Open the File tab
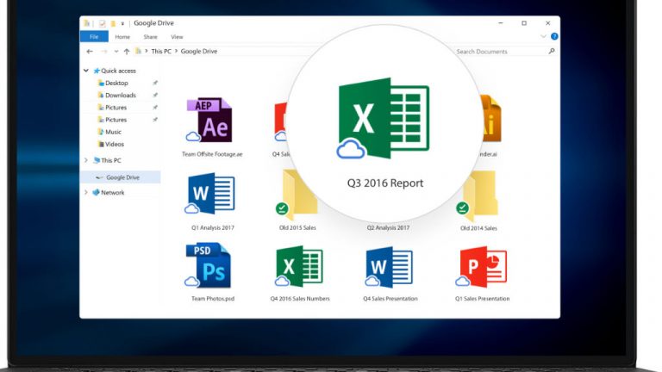This screenshot has width=662, height=372. tap(94, 37)
